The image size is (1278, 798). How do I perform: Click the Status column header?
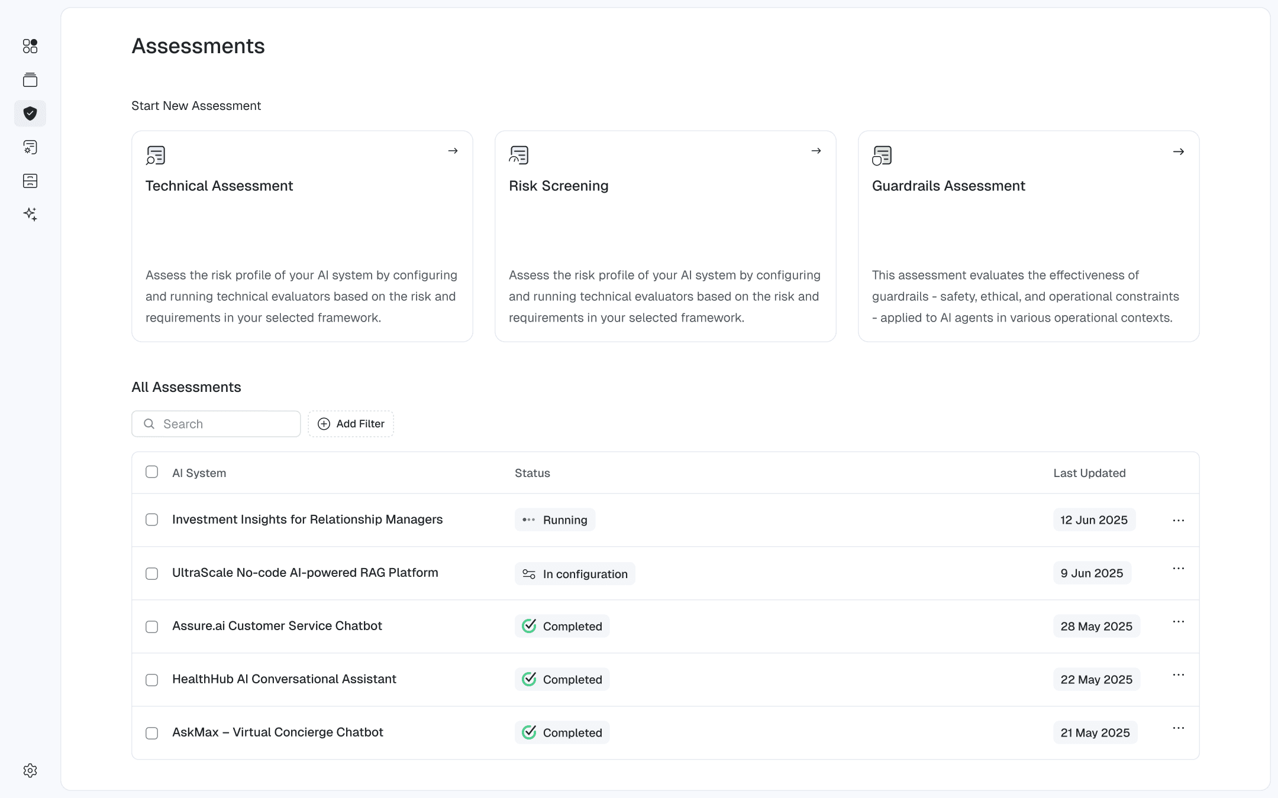[532, 473]
